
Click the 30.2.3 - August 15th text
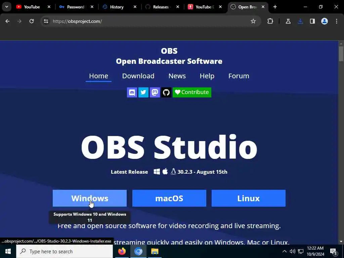[x=202, y=172]
